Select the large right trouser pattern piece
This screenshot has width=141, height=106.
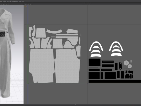[x=68, y=66]
